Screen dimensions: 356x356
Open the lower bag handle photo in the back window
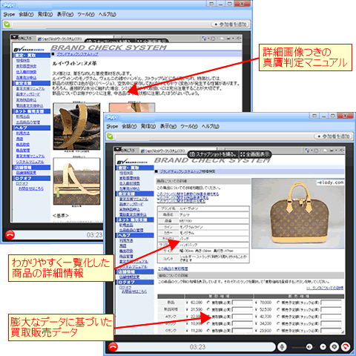point(77,181)
